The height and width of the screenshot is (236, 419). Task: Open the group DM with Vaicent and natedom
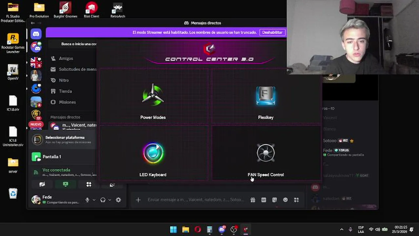click(73, 126)
